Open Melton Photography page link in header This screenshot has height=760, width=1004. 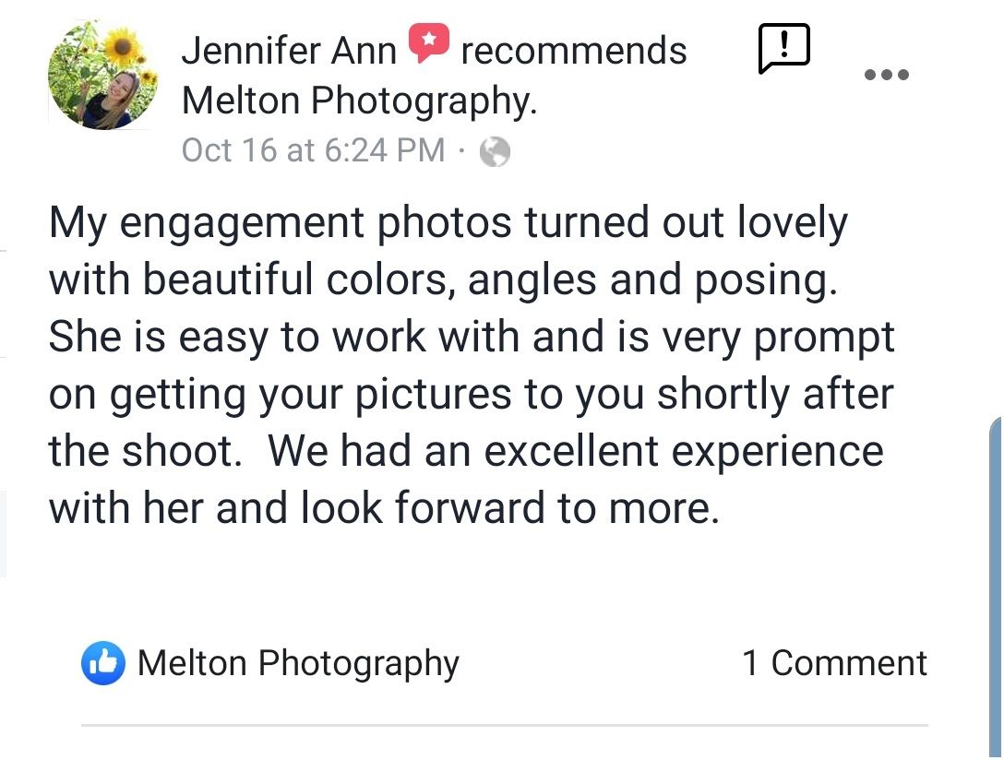tap(359, 101)
